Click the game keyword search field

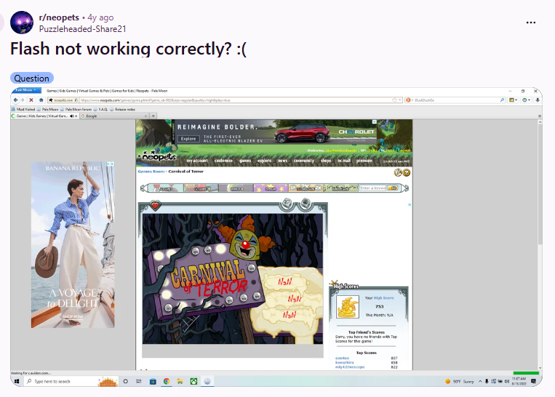click(372, 188)
